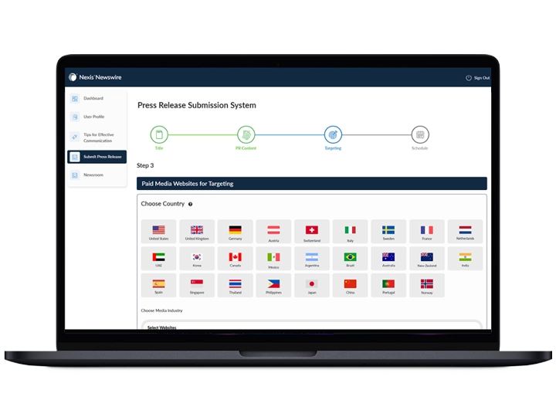Image resolution: width=556 pixels, height=417 pixels.
Task: Pick the Portugal flag tile
Action: 388,285
